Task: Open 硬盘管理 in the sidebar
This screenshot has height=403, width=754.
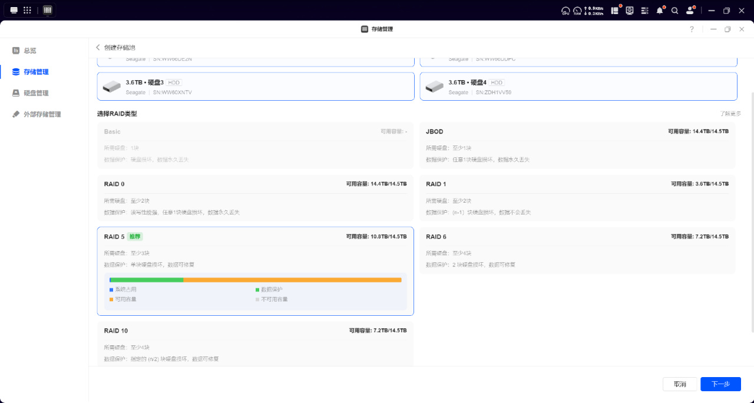Action: 36,93
